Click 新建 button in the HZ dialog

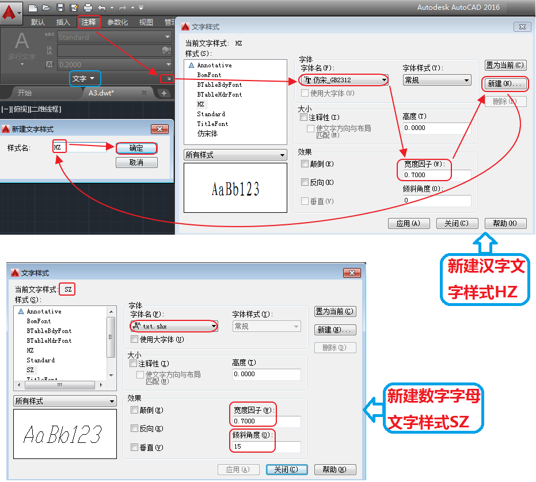pos(504,84)
